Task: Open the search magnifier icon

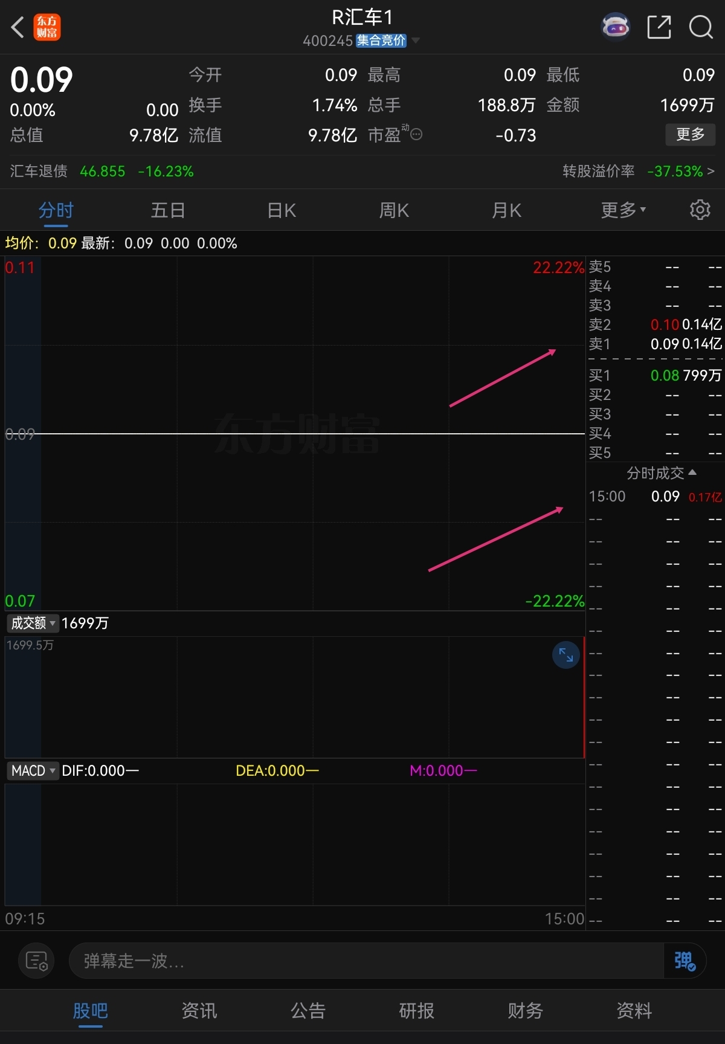Action: point(701,27)
